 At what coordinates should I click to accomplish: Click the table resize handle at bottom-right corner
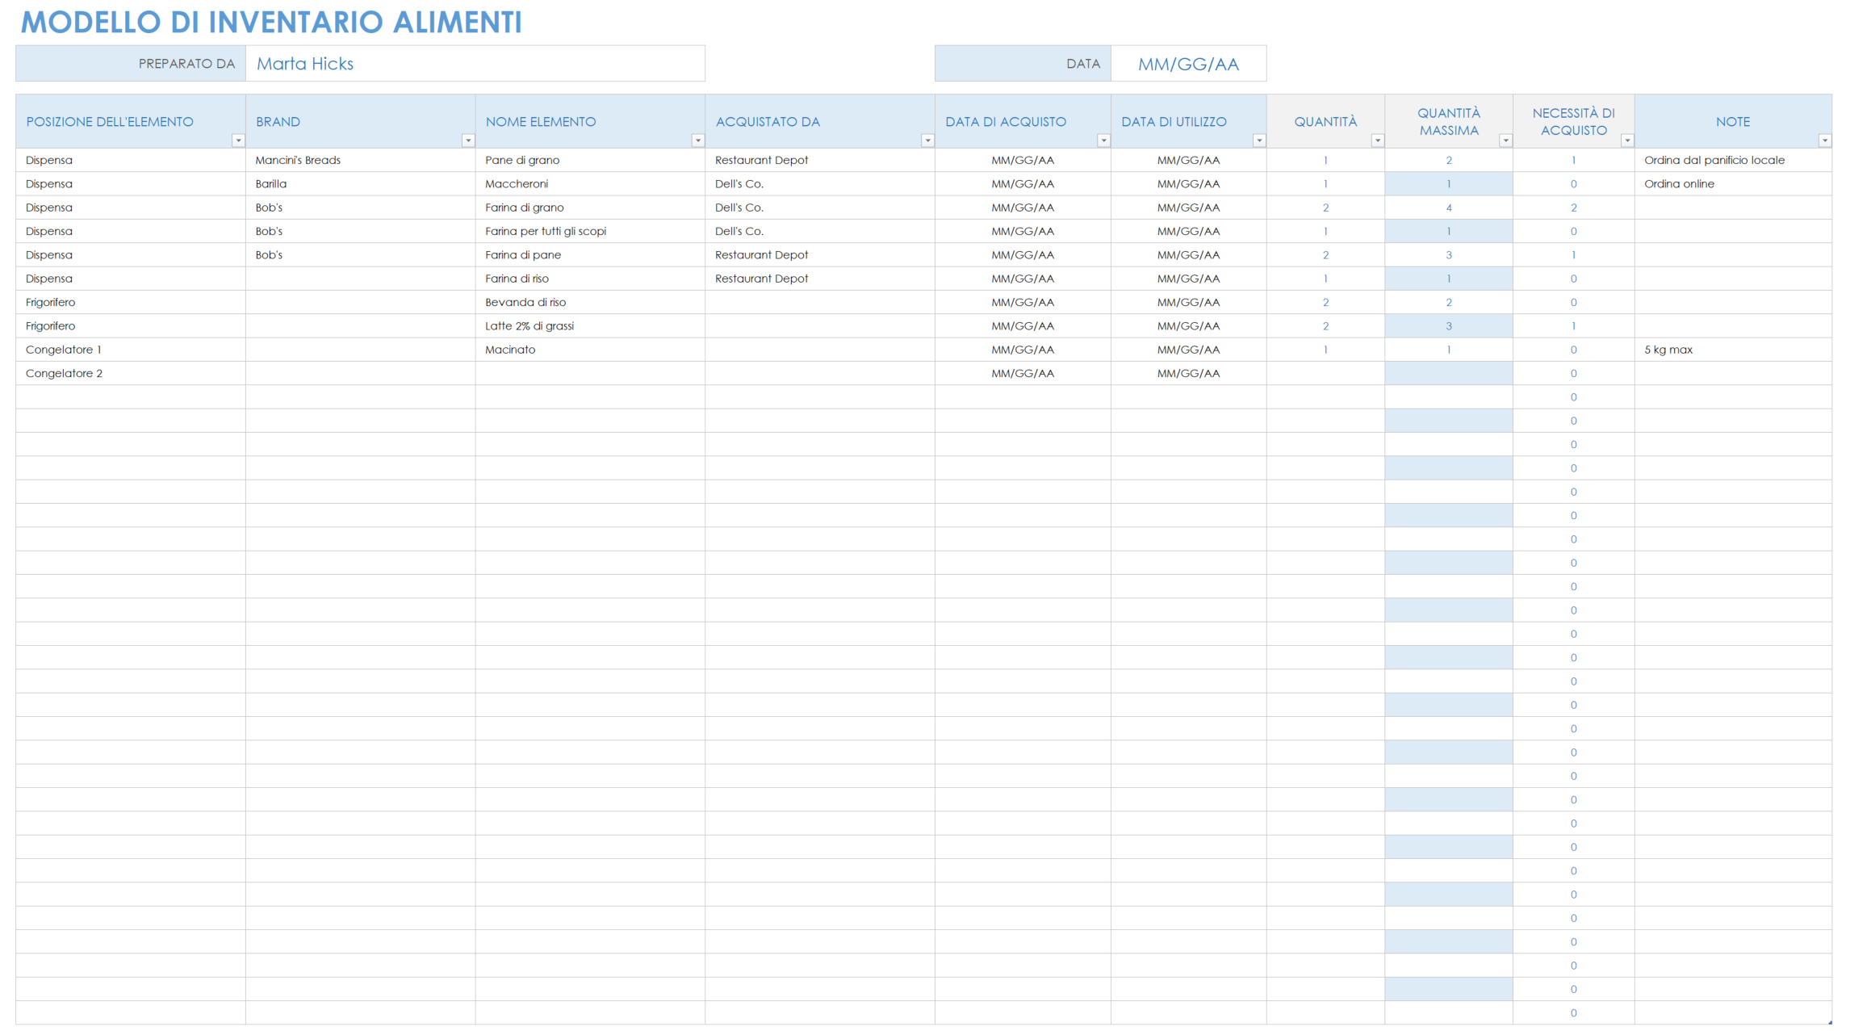pos(1830,1022)
